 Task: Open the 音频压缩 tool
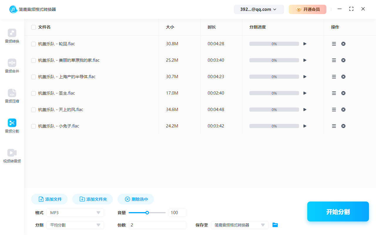tap(12, 96)
